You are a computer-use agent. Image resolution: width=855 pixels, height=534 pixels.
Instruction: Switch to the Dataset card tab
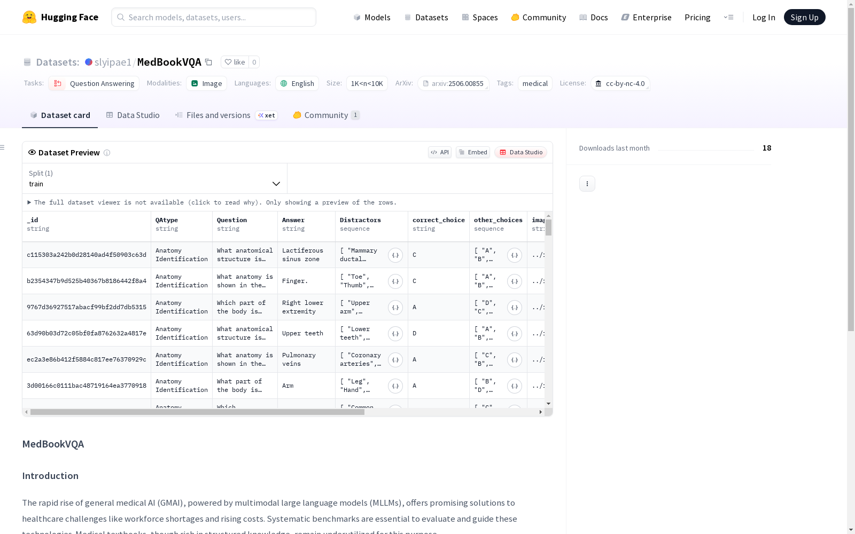[x=60, y=115]
